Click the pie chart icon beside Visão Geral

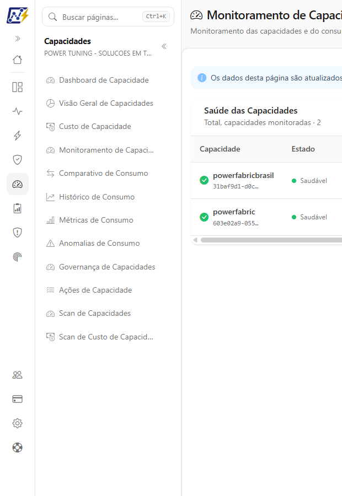[50, 103]
